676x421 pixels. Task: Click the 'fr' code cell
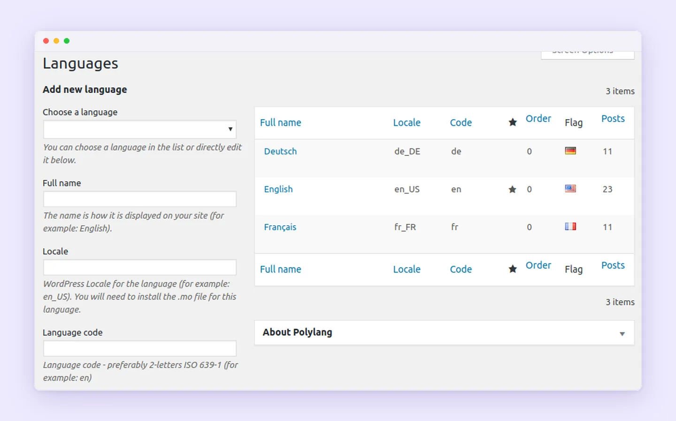tap(454, 227)
